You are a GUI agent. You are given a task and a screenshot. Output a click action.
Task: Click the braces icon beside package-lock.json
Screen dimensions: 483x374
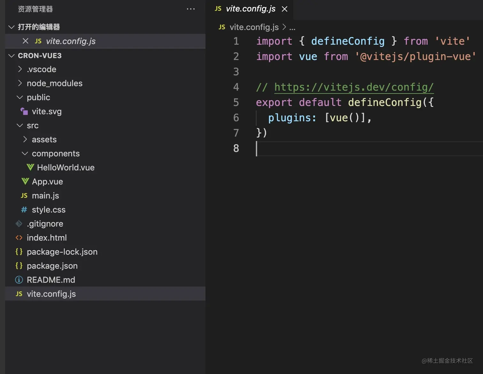tap(19, 252)
